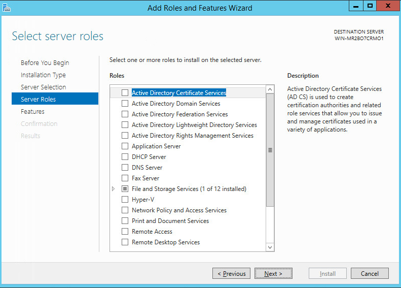Select Active Directory Domain Services role label
Image resolution: width=401 pixels, height=288 pixels.
[x=176, y=104]
